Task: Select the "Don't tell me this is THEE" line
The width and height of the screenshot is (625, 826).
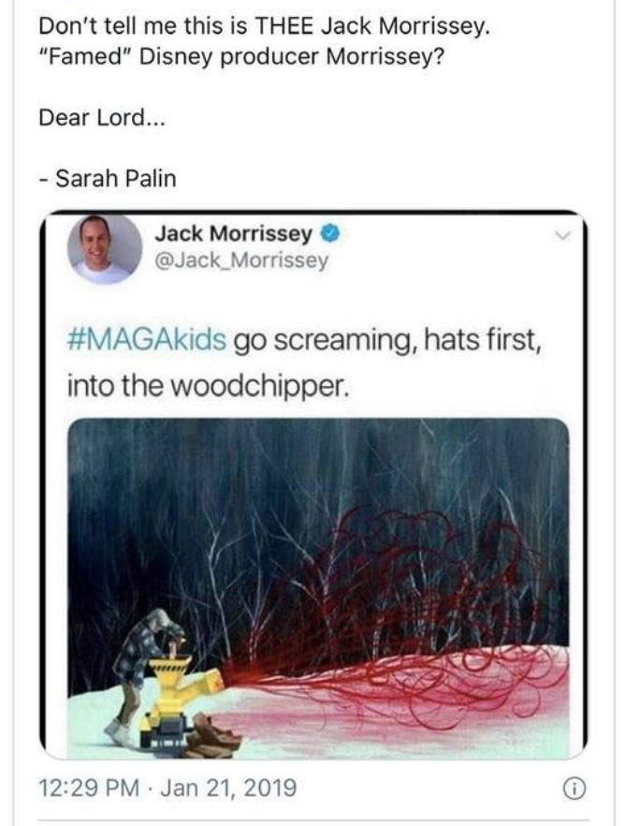Action: (x=264, y=26)
